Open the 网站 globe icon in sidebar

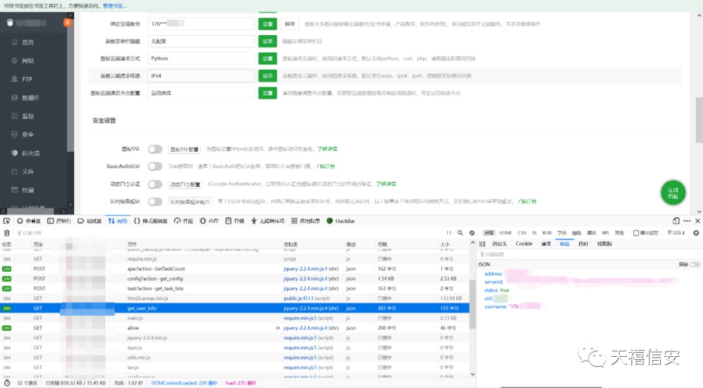pos(14,60)
